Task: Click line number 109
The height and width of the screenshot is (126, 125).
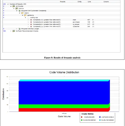Action: (x=89, y=22)
